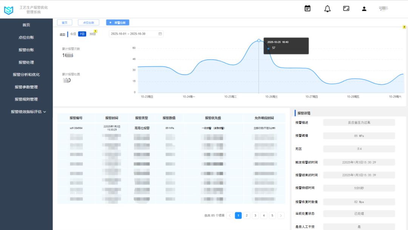Open the calendar icon in the date range field
Viewport: 408px width, 230px height.
pyautogui.click(x=160, y=34)
